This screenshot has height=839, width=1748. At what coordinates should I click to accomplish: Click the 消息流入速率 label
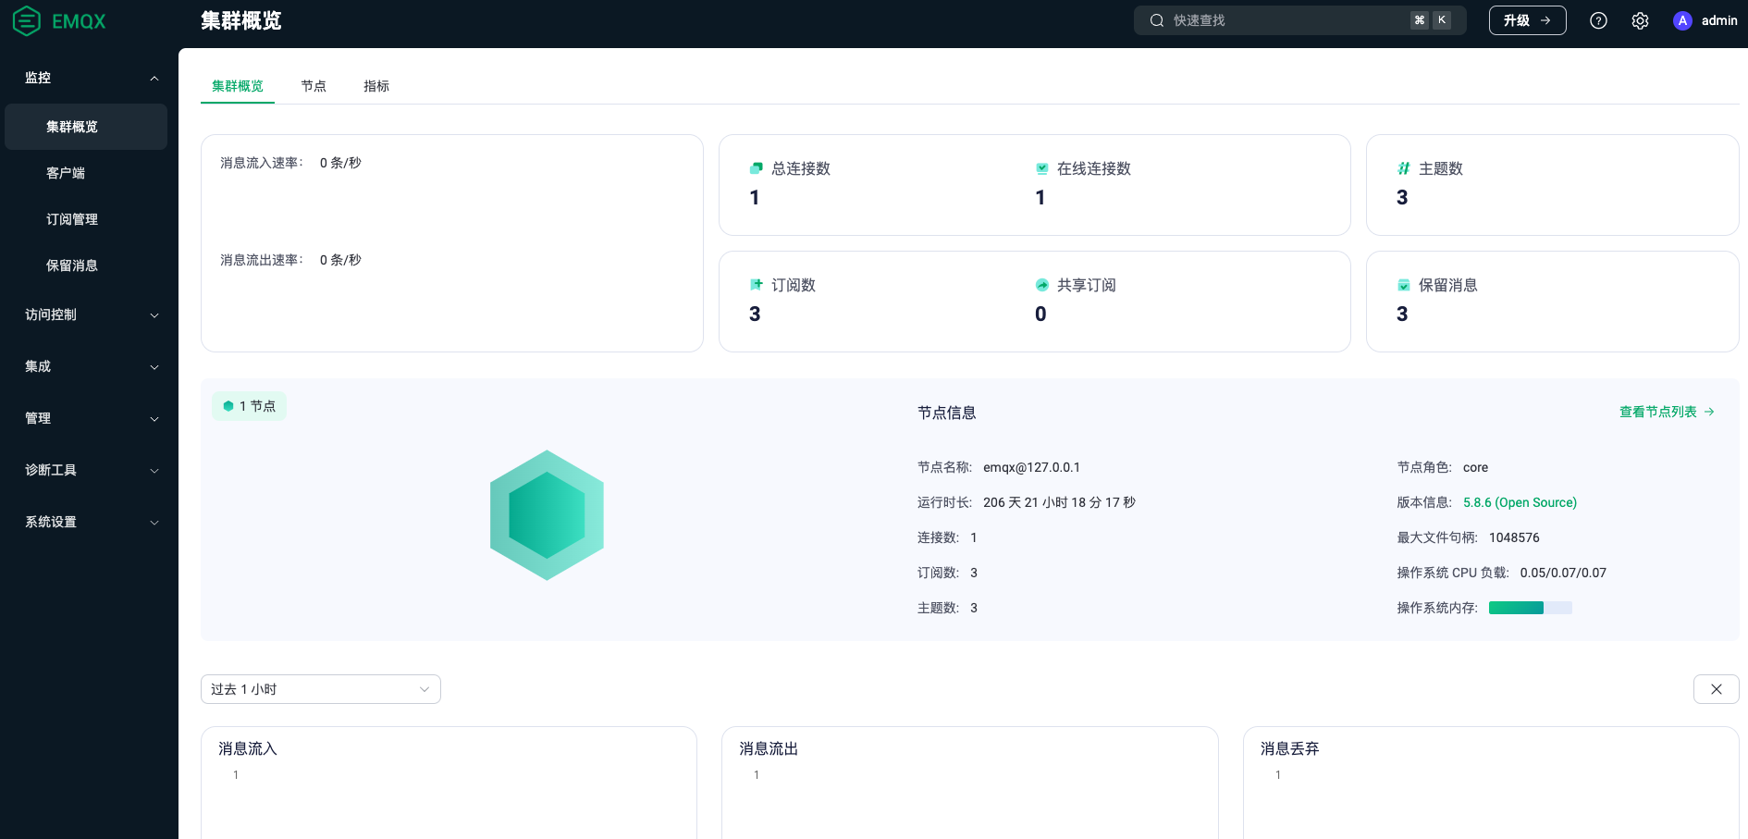pos(262,163)
